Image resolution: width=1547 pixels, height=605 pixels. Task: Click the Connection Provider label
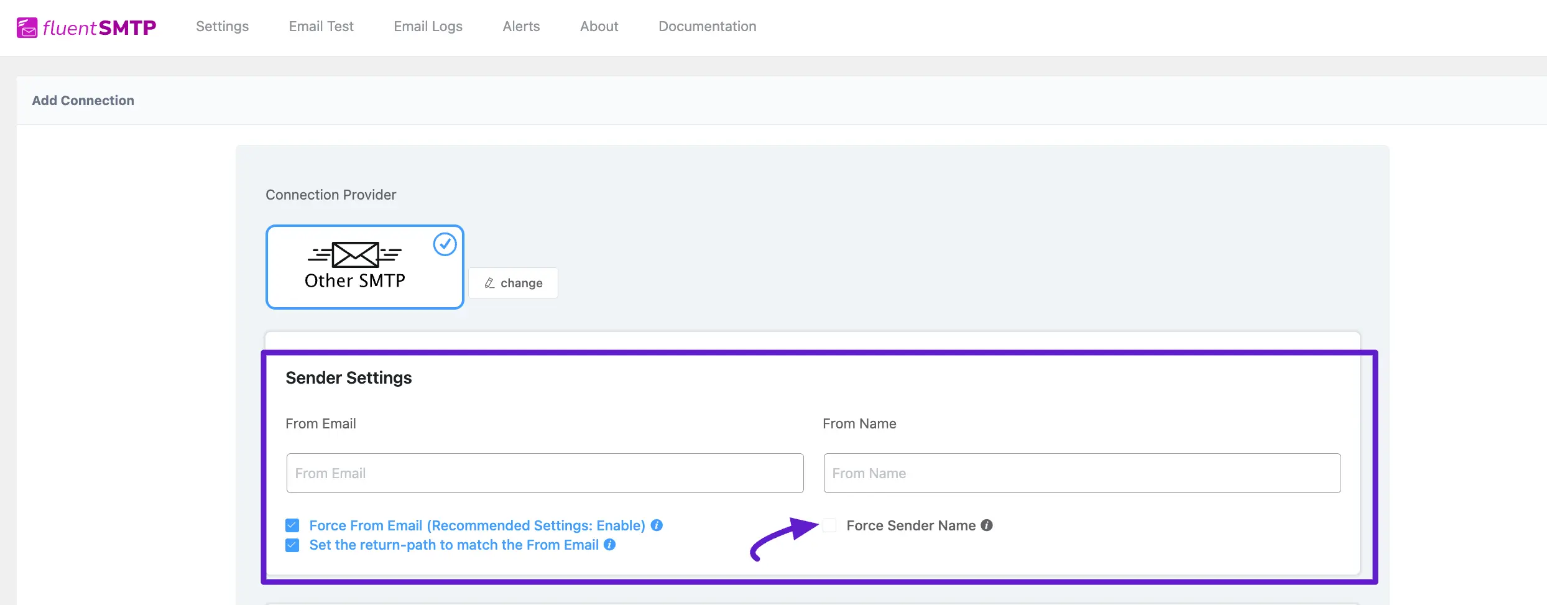[x=331, y=195]
